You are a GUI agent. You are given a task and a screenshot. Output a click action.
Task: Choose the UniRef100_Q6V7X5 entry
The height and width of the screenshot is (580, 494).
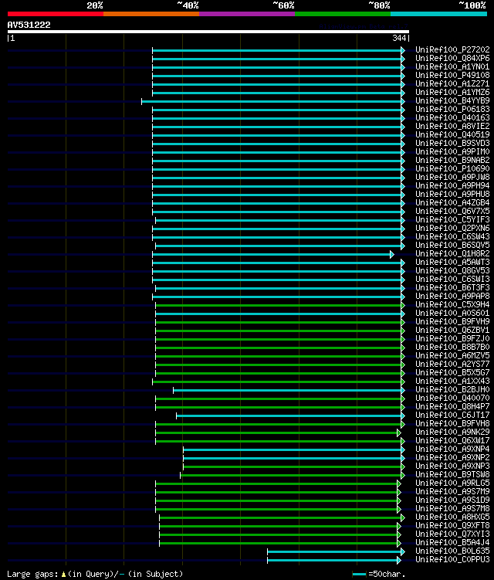click(x=452, y=211)
